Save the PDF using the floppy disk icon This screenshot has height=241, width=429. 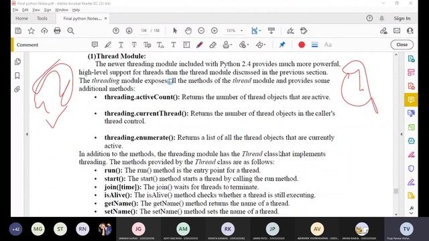click(18, 31)
